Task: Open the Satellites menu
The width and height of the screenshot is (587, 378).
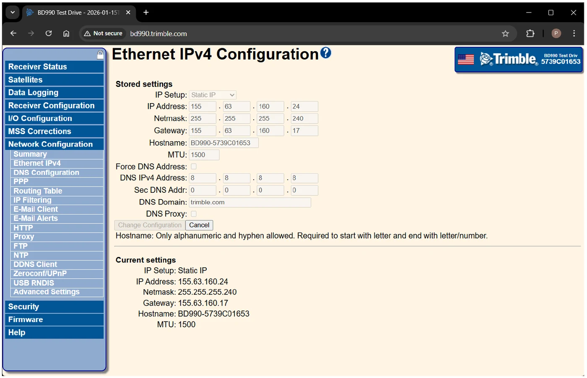Action: coord(55,80)
